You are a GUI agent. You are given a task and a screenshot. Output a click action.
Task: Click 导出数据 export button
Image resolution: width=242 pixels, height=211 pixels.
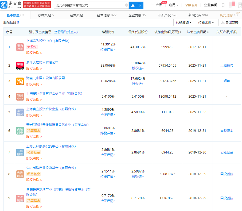pyautogui.click(x=230, y=22)
